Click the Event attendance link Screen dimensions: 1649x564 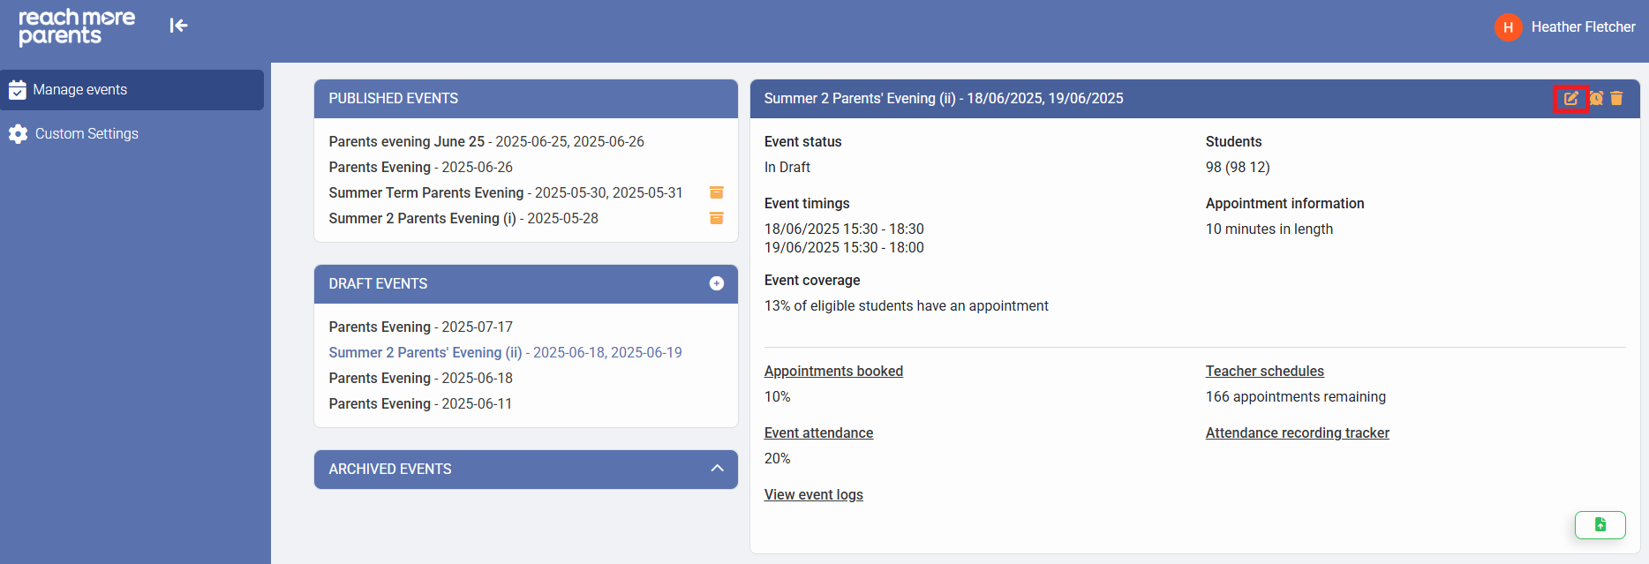(818, 433)
